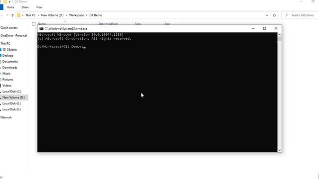The image size is (319, 179).
Task: Expand the address bar history dropdown
Action: [267, 15]
